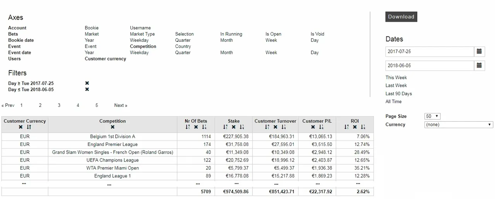The width and height of the screenshot is (495, 199).
Task: Open calendar for end date 2018-06-05
Action: point(479,66)
